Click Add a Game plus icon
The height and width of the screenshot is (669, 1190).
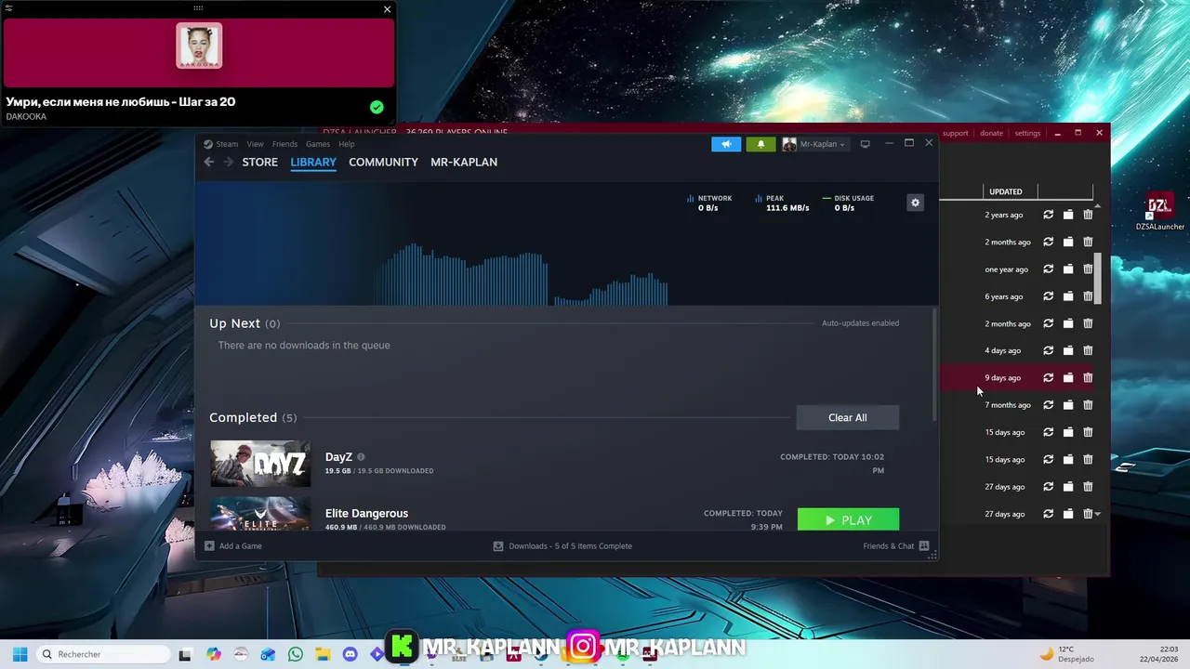pyautogui.click(x=209, y=546)
